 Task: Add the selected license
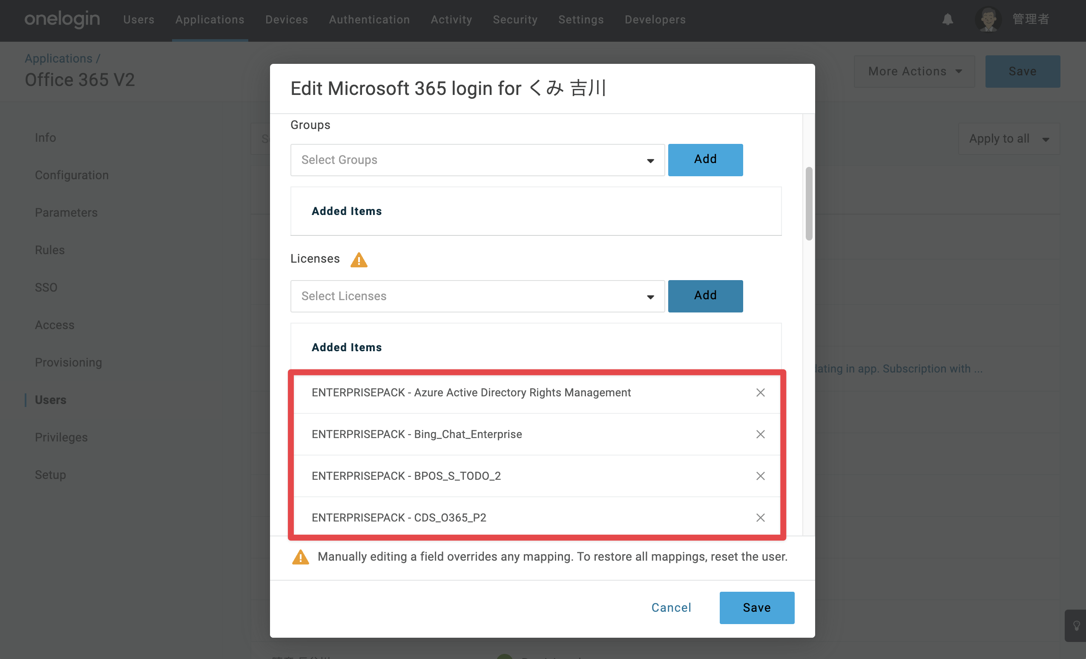pyautogui.click(x=705, y=296)
